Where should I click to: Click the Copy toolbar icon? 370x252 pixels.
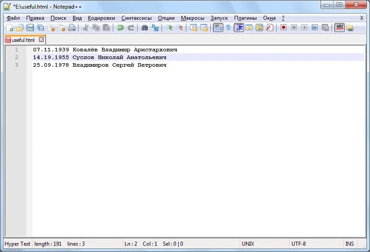(96, 27)
